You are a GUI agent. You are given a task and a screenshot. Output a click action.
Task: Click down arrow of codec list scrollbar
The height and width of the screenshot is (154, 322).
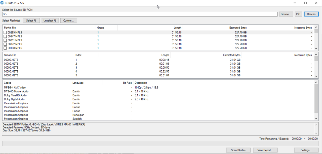316,119
